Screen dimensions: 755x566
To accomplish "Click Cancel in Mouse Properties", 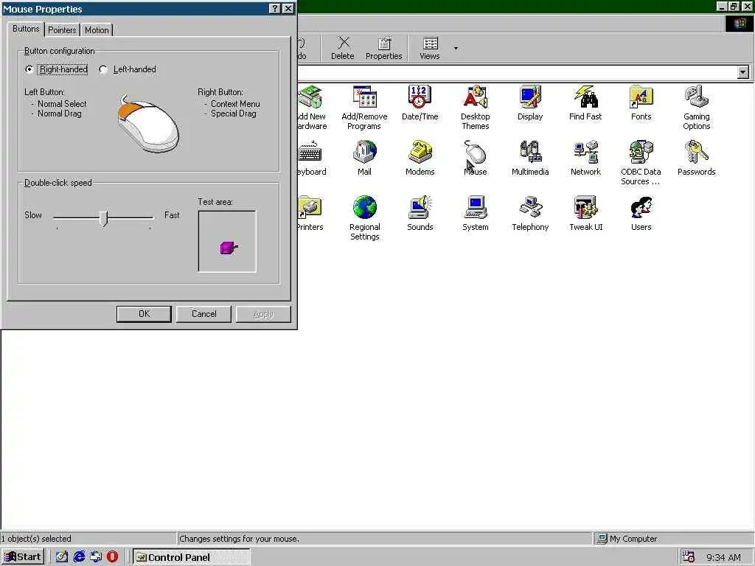I will 203,314.
